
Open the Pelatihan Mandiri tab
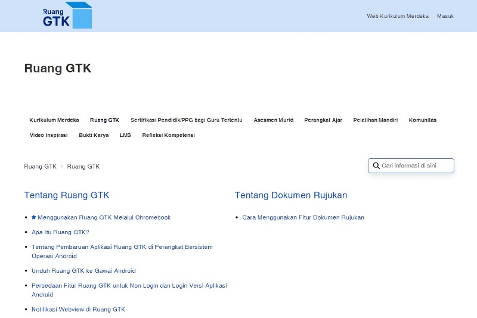[376, 120]
